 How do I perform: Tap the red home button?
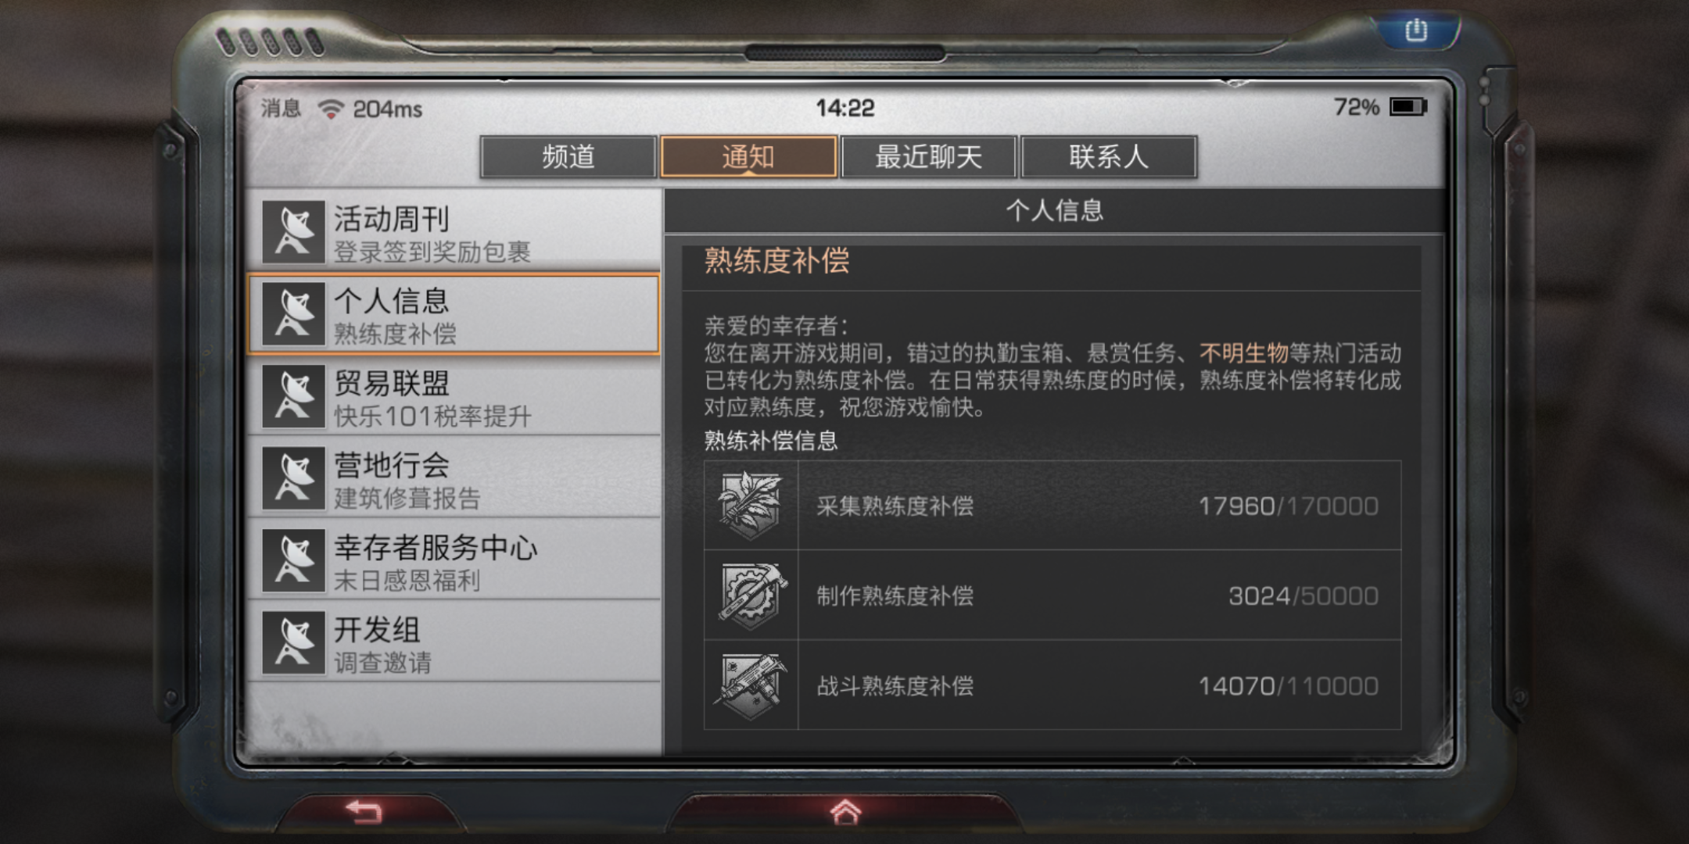click(844, 812)
